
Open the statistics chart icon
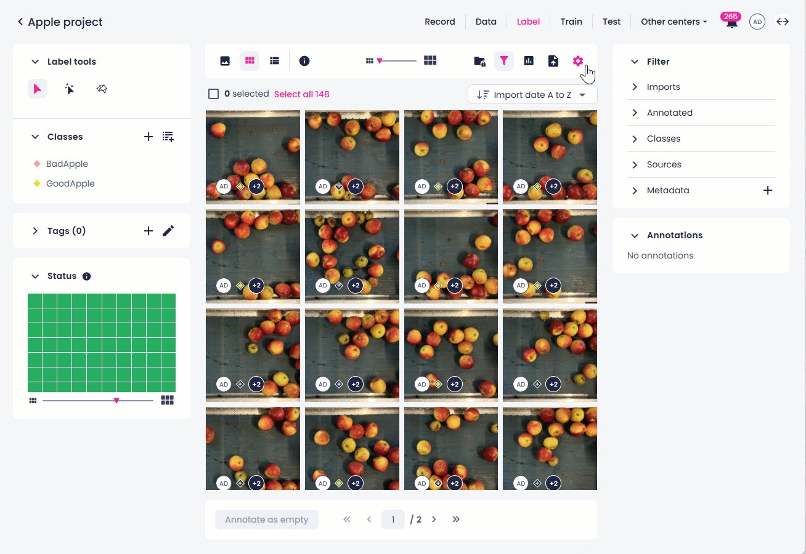click(529, 61)
